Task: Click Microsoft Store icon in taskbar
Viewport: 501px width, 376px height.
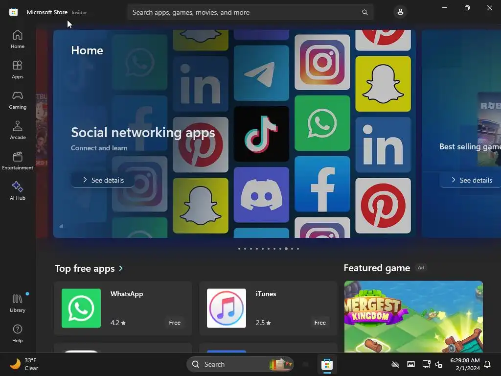Action: click(327, 364)
